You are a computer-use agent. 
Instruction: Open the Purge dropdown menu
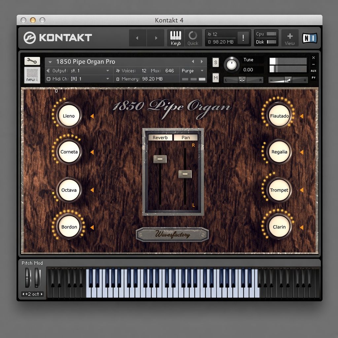click(192, 71)
